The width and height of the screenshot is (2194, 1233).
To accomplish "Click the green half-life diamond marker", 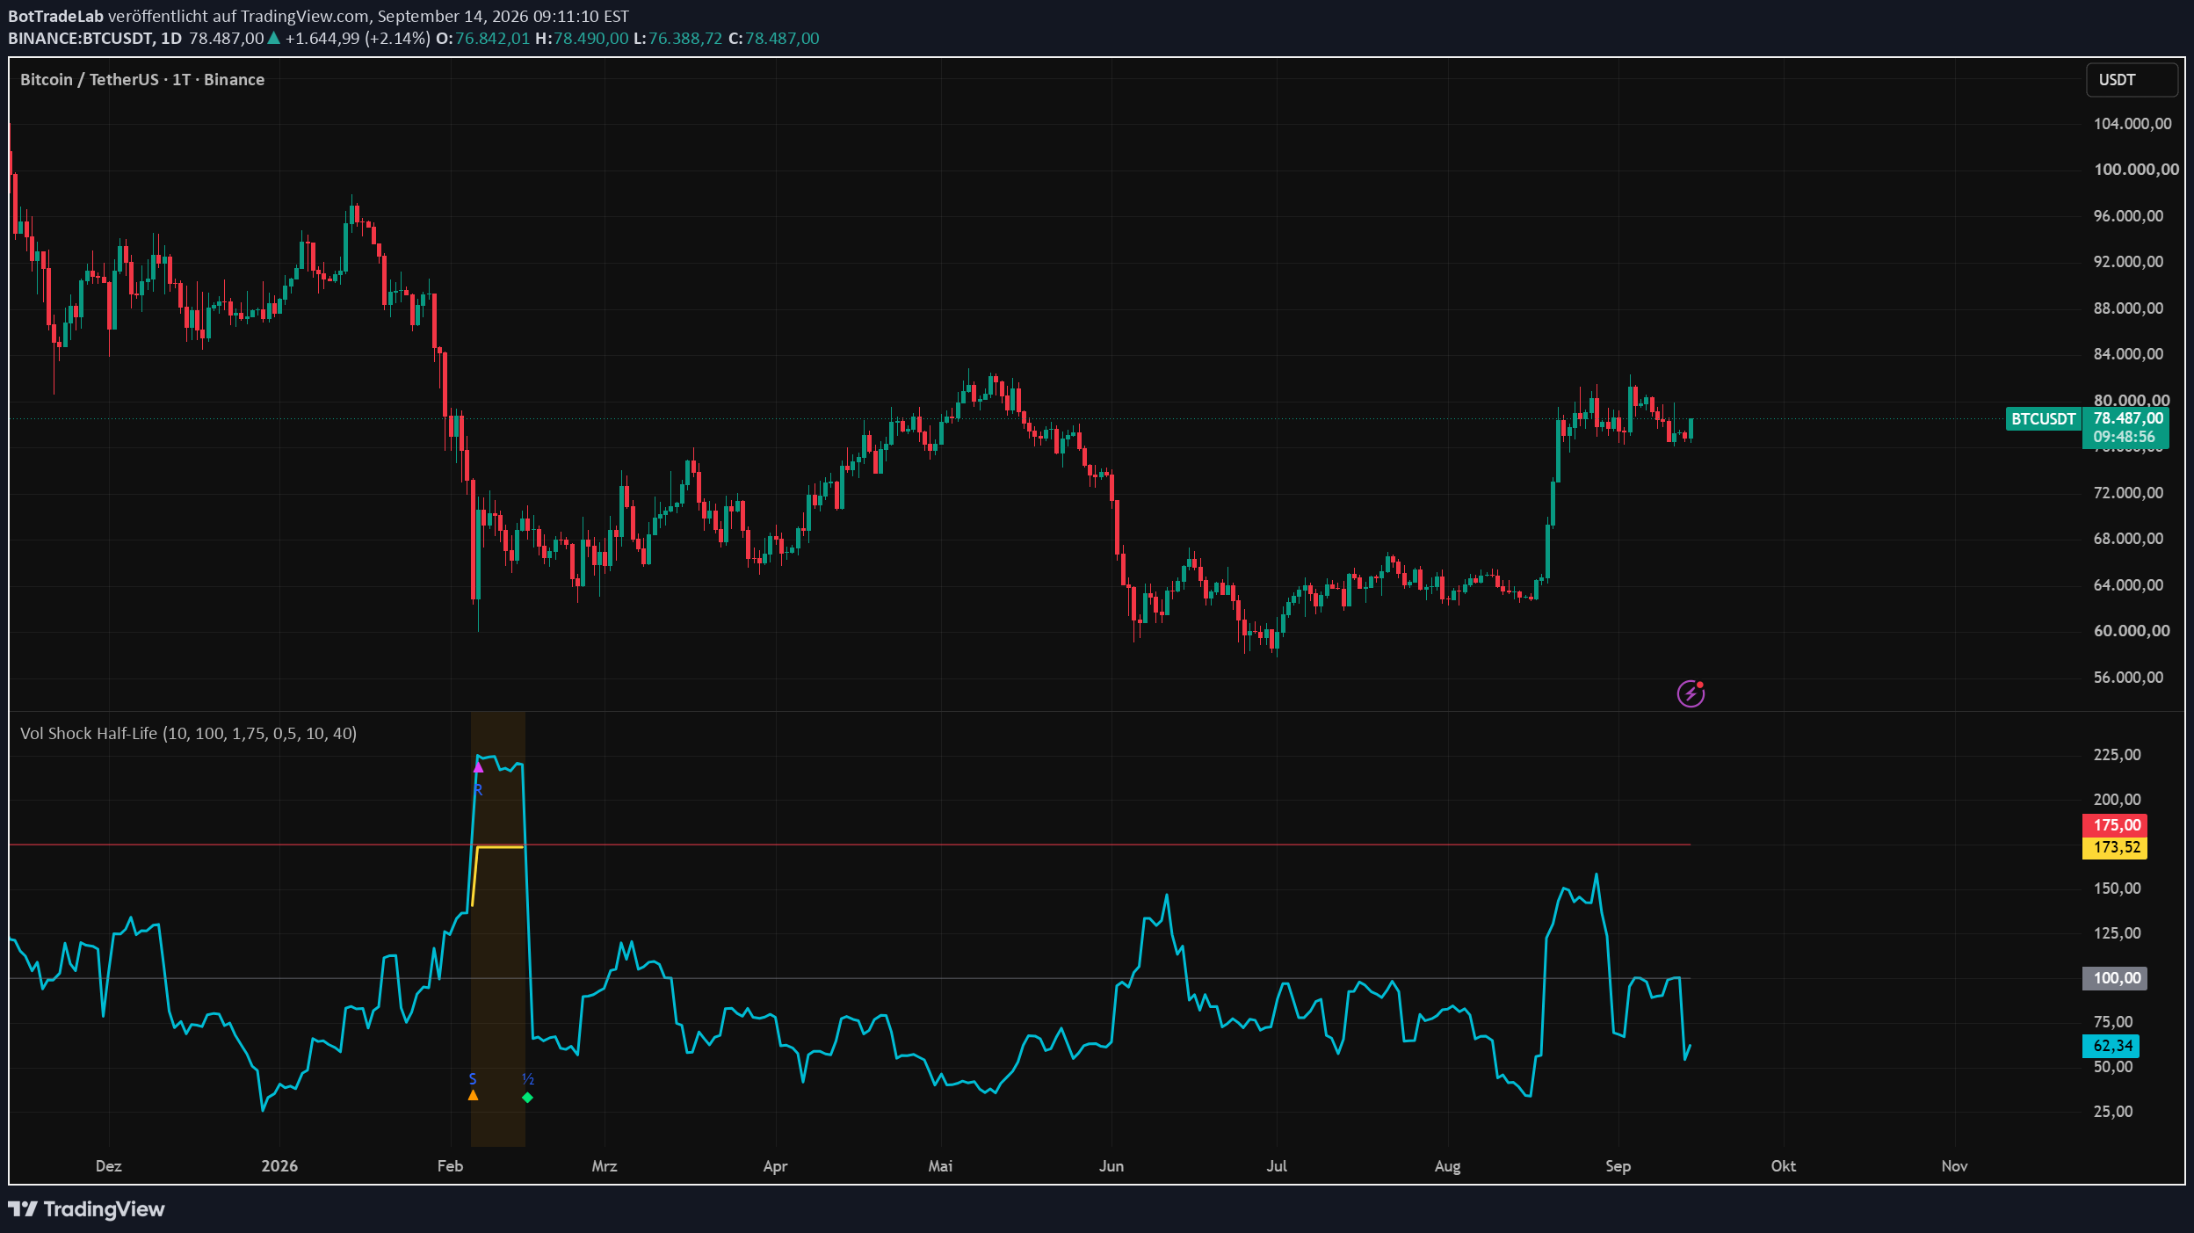I will pyautogui.click(x=527, y=1097).
